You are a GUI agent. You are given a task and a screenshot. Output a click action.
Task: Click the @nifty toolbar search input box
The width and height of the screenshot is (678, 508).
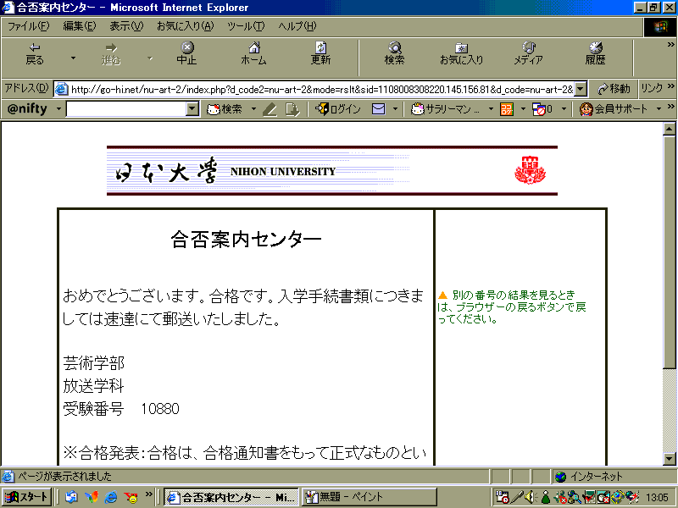[126, 109]
